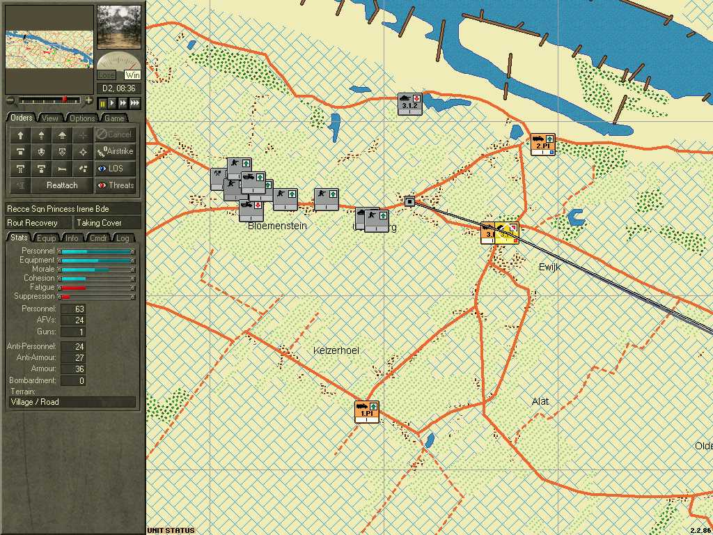Viewport: 713px width, 535px height.
Task: Select the orange counter beside the yellow unit
Action: (x=488, y=233)
